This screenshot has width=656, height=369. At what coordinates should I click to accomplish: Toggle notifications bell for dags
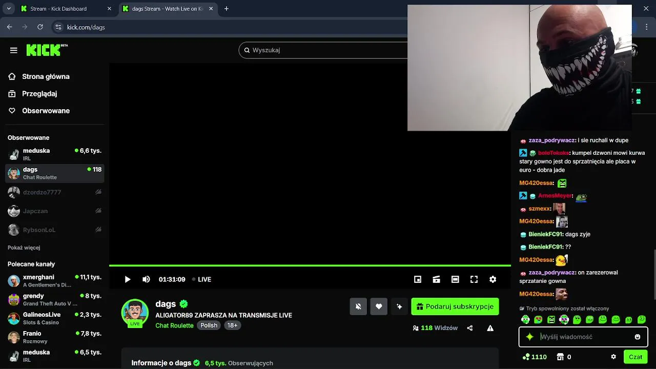(358, 306)
